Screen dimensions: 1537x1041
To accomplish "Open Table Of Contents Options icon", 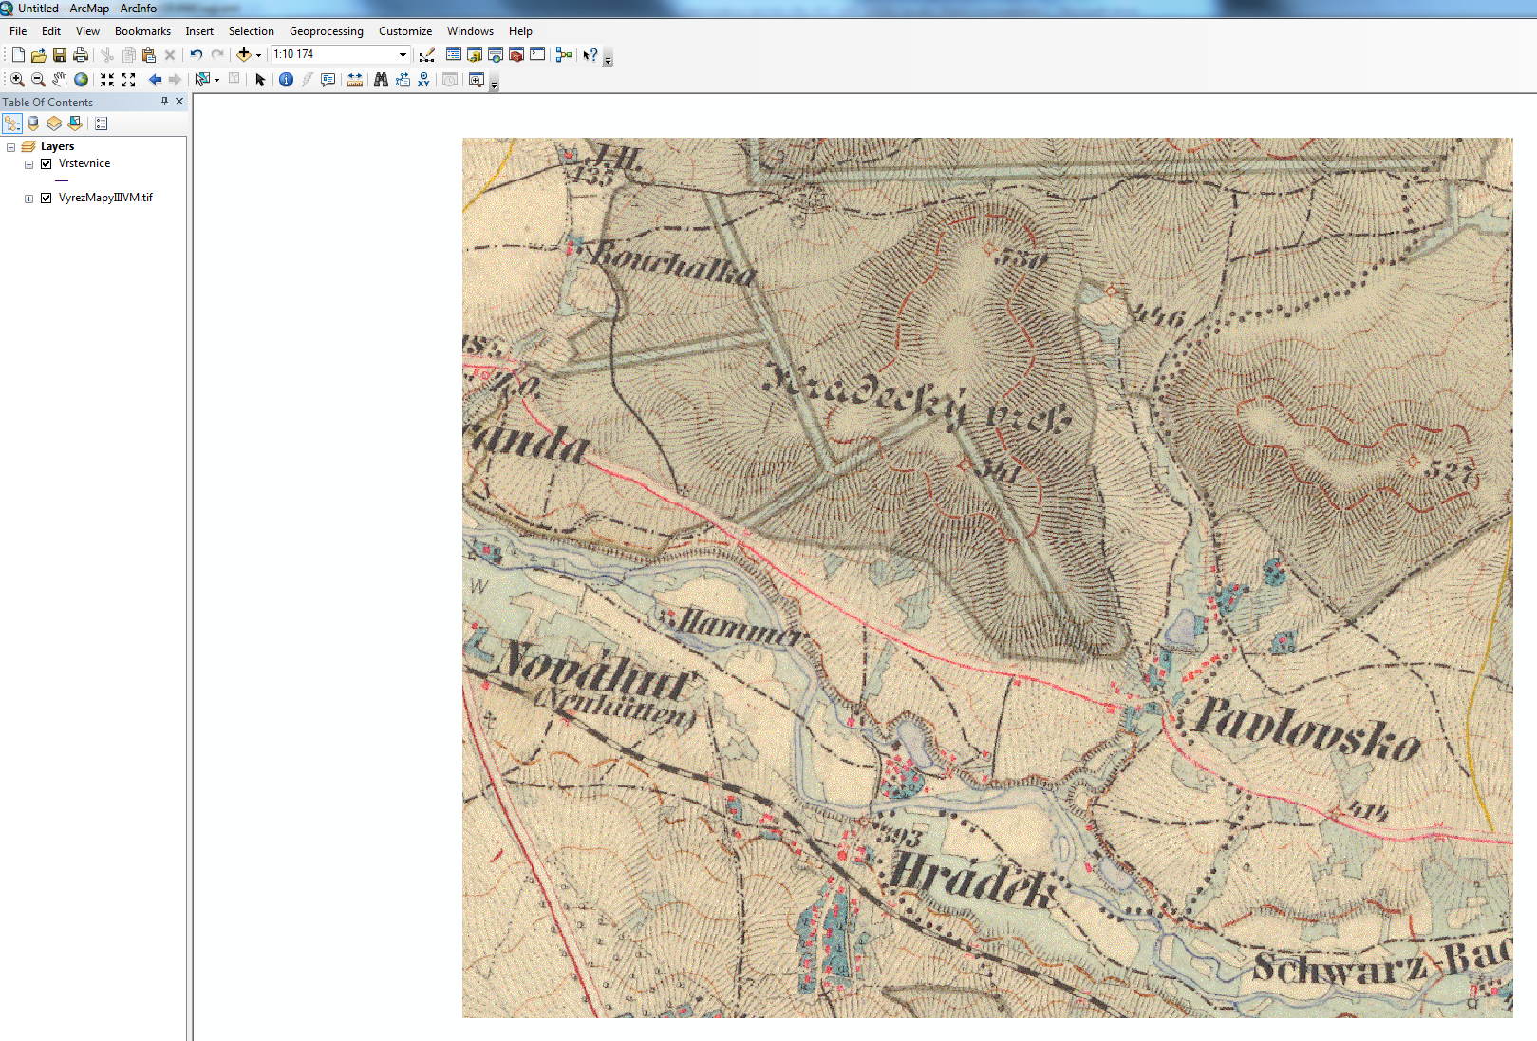I will [102, 123].
